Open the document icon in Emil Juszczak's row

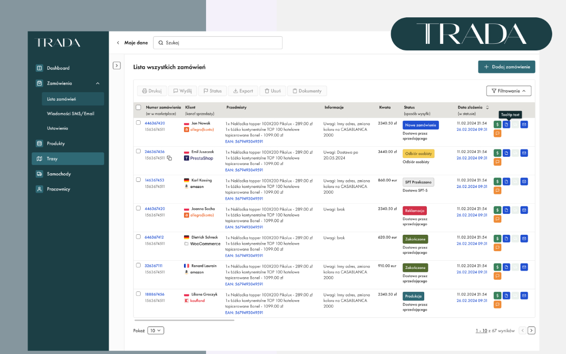[506, 153]
